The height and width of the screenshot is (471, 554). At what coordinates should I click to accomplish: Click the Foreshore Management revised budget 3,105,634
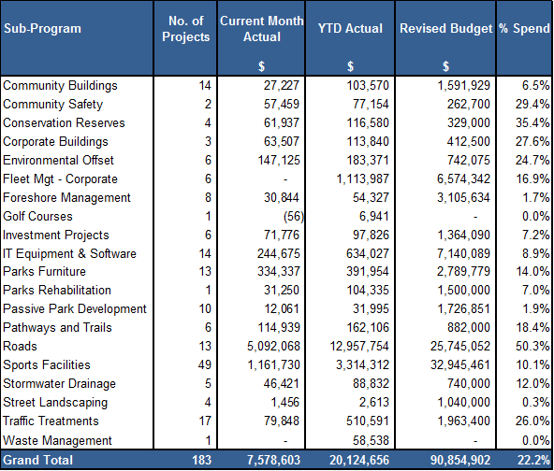pyautogui.click(x=463, y=197)
